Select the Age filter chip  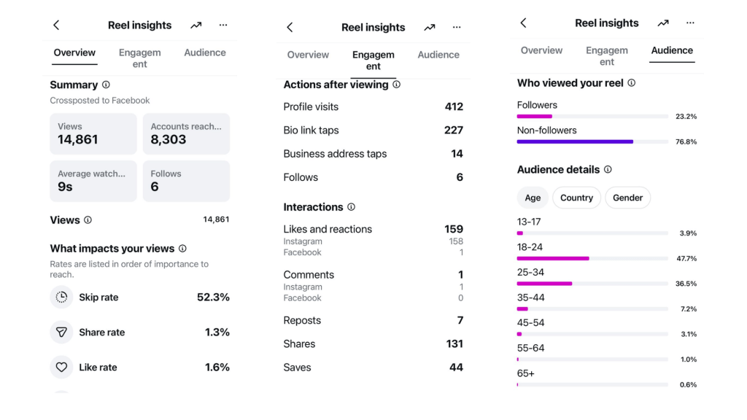[532, 198]
